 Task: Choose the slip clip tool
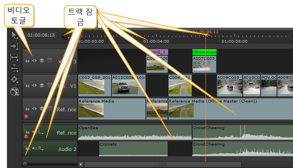15,57
